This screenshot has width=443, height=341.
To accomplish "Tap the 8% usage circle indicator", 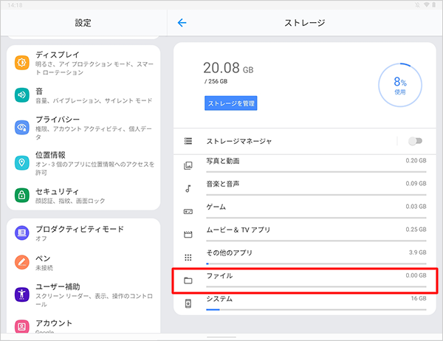I will (x=399, y=85).
